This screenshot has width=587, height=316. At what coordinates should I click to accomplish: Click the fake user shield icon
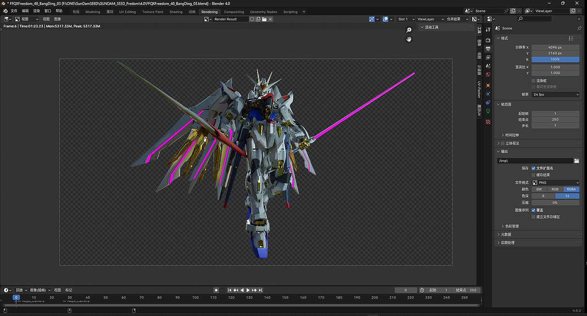(x=252, y=19)
